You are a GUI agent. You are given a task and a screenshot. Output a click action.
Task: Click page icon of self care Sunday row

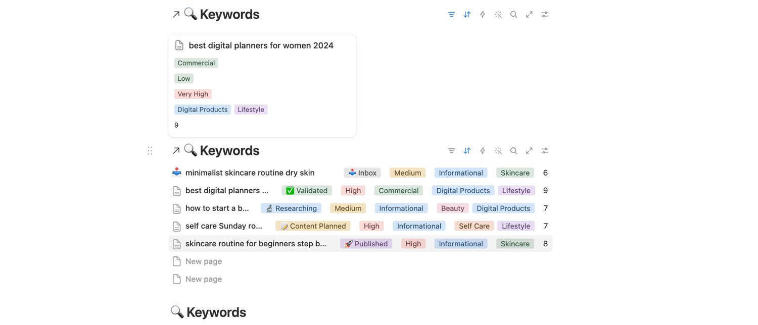point(176,226)
